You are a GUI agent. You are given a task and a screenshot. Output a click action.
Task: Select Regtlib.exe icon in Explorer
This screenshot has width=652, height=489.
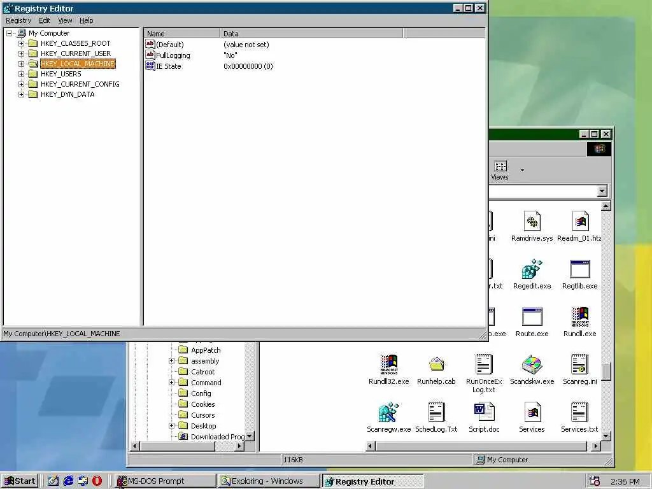pos(579,269)
